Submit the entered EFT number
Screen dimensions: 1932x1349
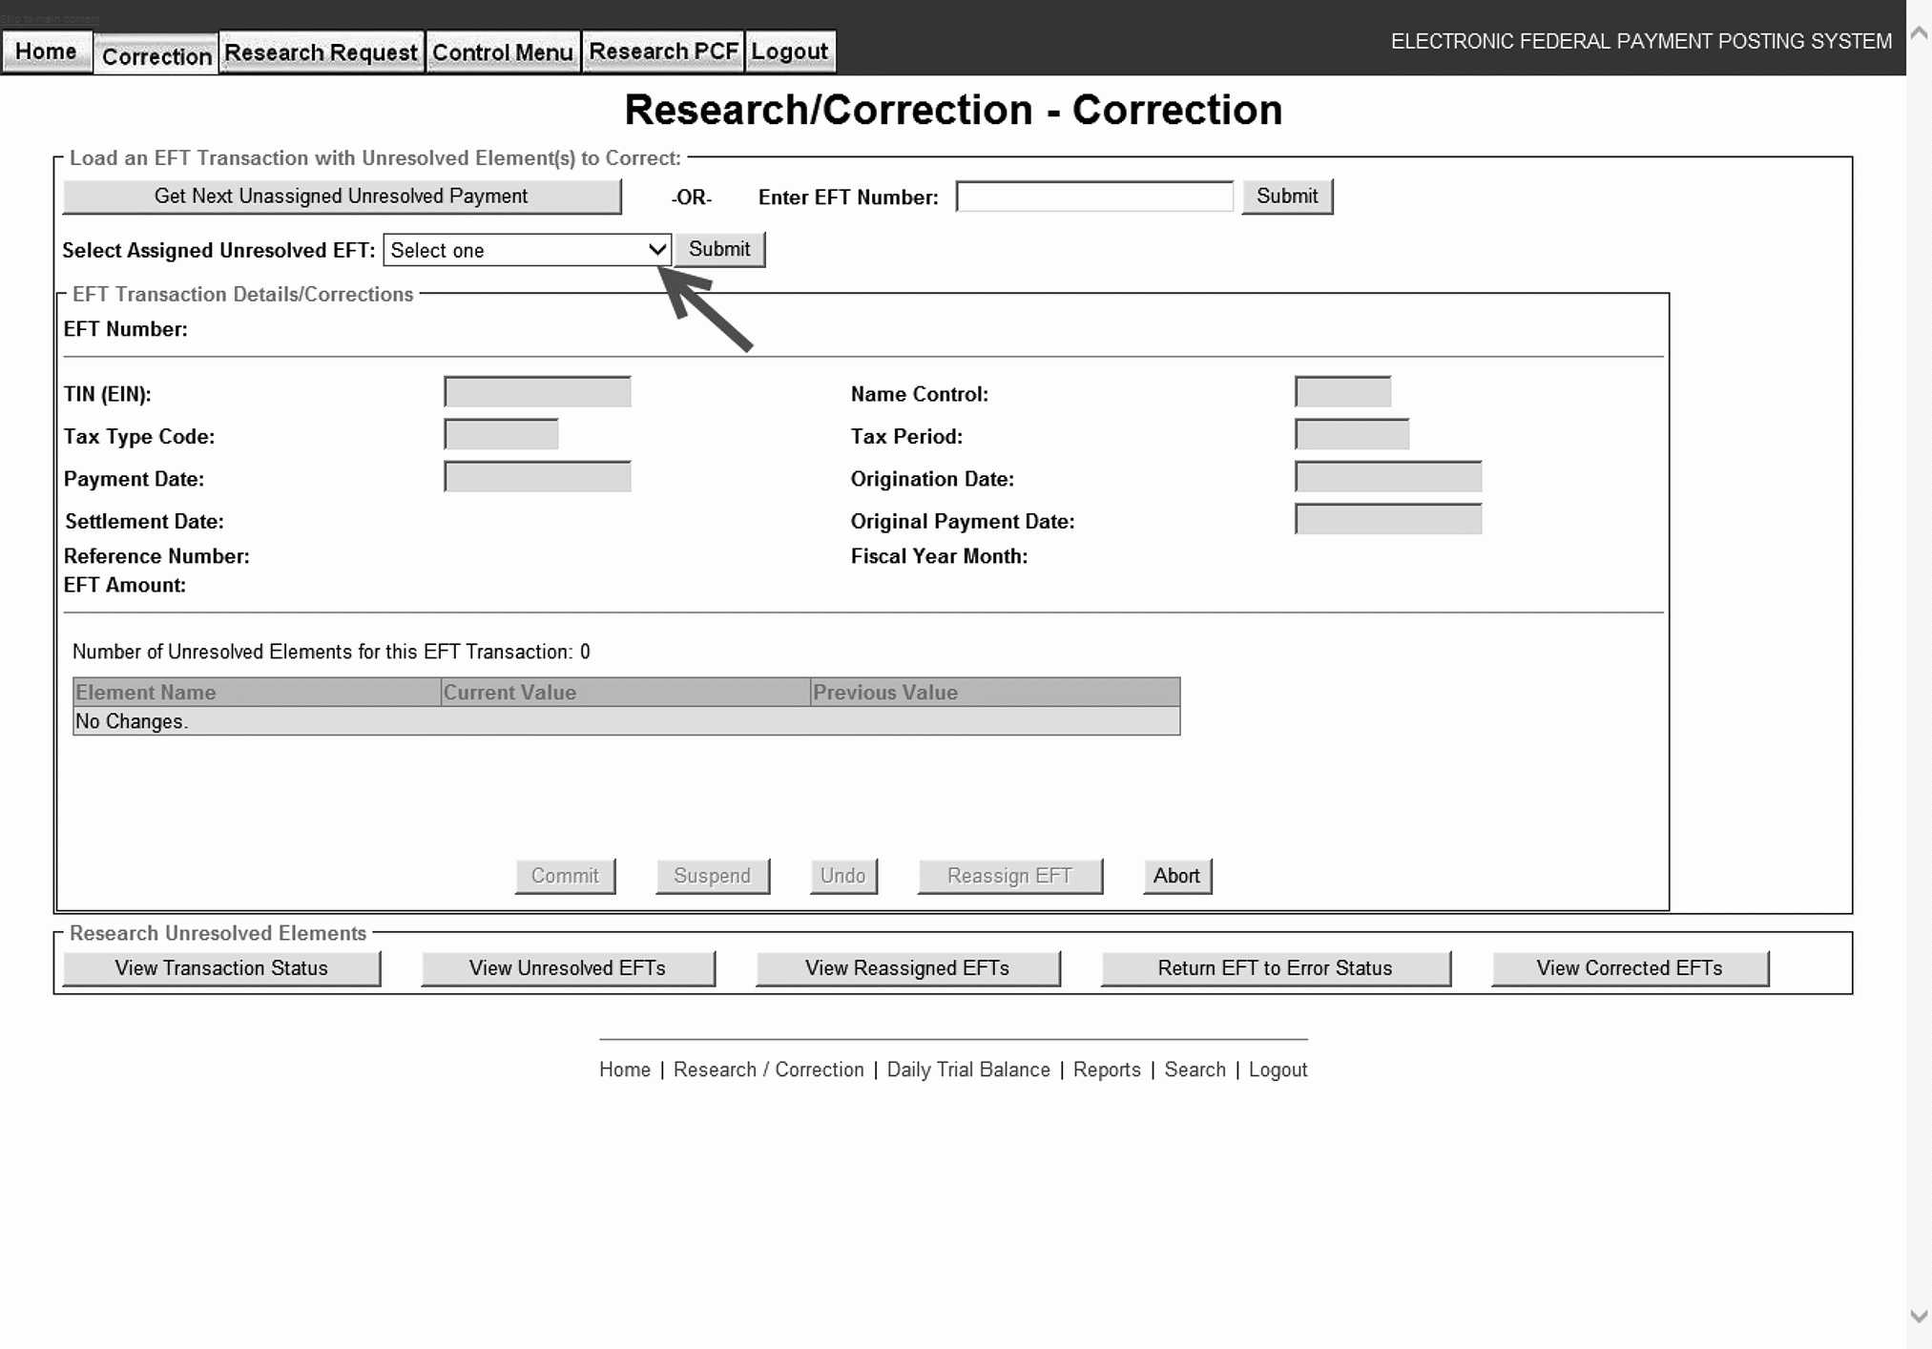(1285, 197)
